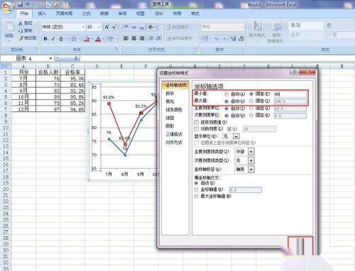355x271 pixels.
Task: Enable the 逆序刻度值 checkbox
Action: point(196,122)
